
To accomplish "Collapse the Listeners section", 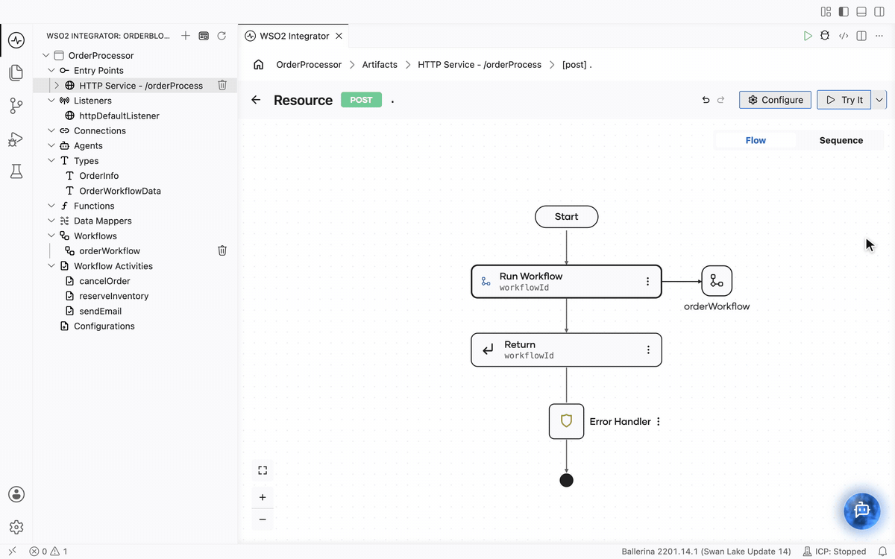I will pyautogui.click(x=51, y=101).
